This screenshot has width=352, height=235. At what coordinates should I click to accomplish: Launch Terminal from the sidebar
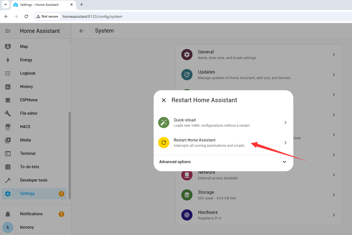point(28,153)
